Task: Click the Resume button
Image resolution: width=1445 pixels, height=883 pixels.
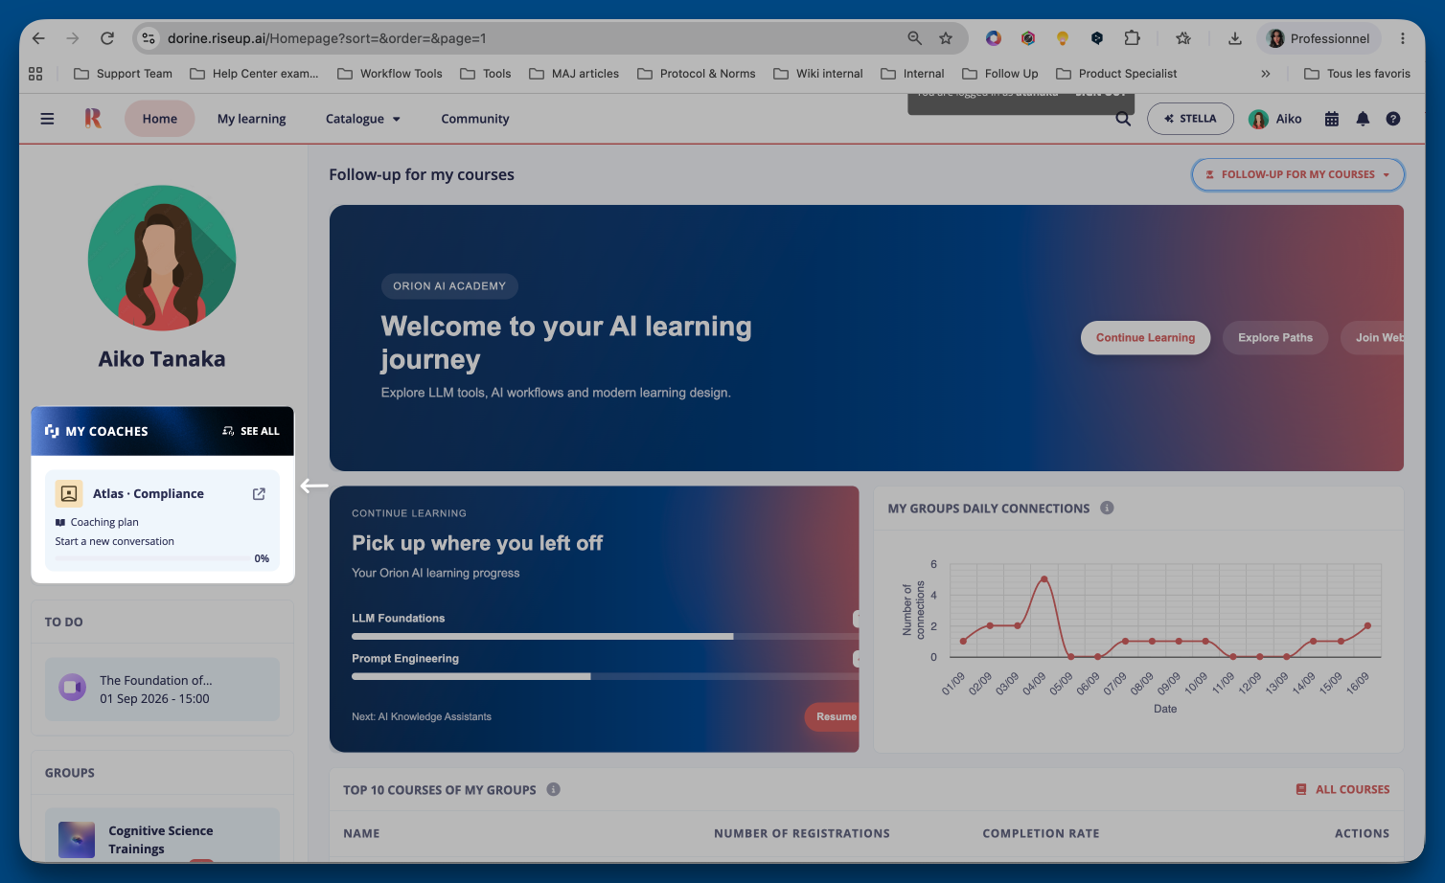Action: pyautogui.click(x=832, y=716)
